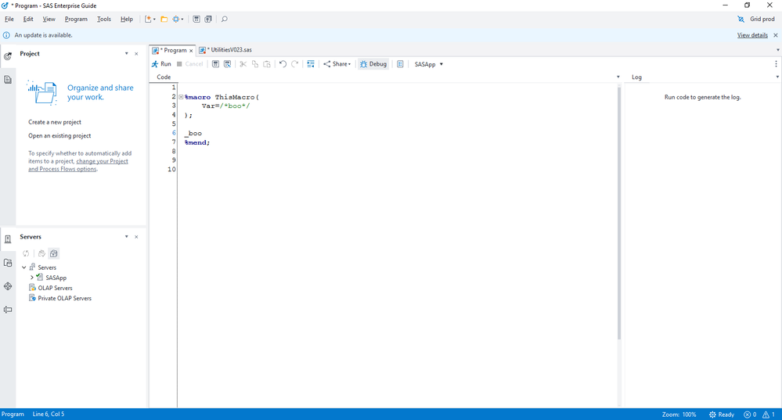782x420 pixels.
Task: Open the Share dropdown
Action: 337,64
